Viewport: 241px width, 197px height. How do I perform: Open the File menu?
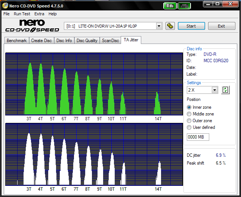coord(6,14)
